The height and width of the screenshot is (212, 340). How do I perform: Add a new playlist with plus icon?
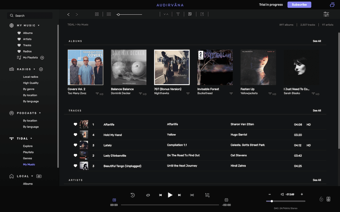click(42, 58)
